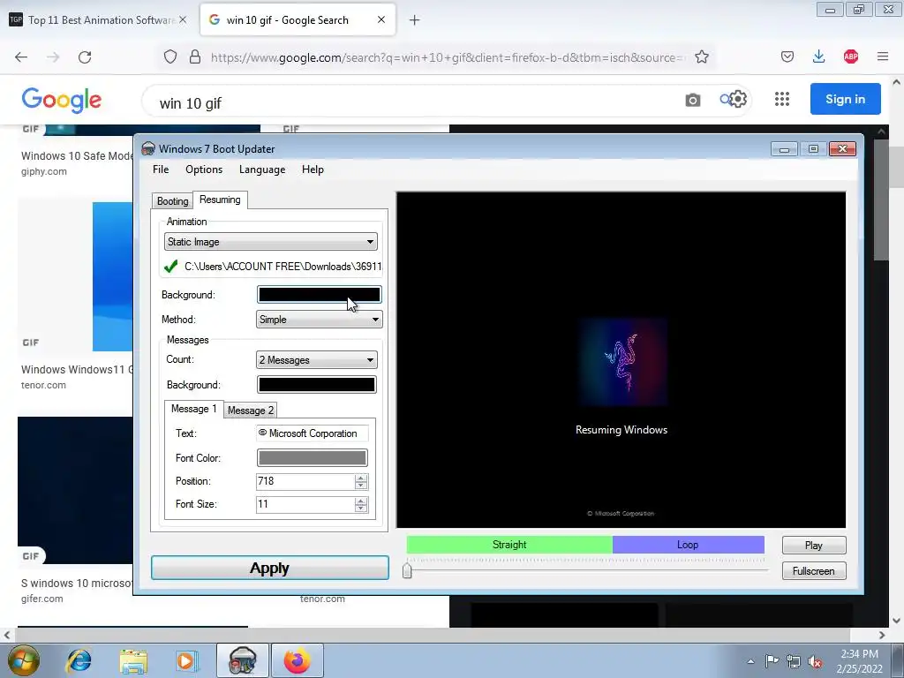Click the Google search box text

point(191,103)
